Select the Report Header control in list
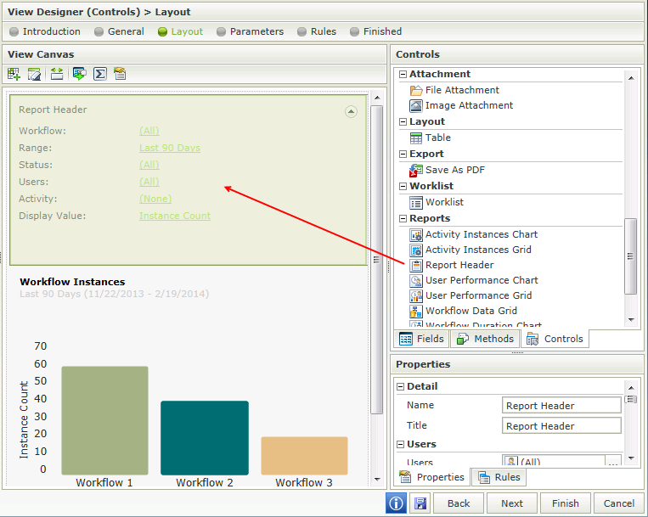Viewport: 648px width, 517px height. 452,265
